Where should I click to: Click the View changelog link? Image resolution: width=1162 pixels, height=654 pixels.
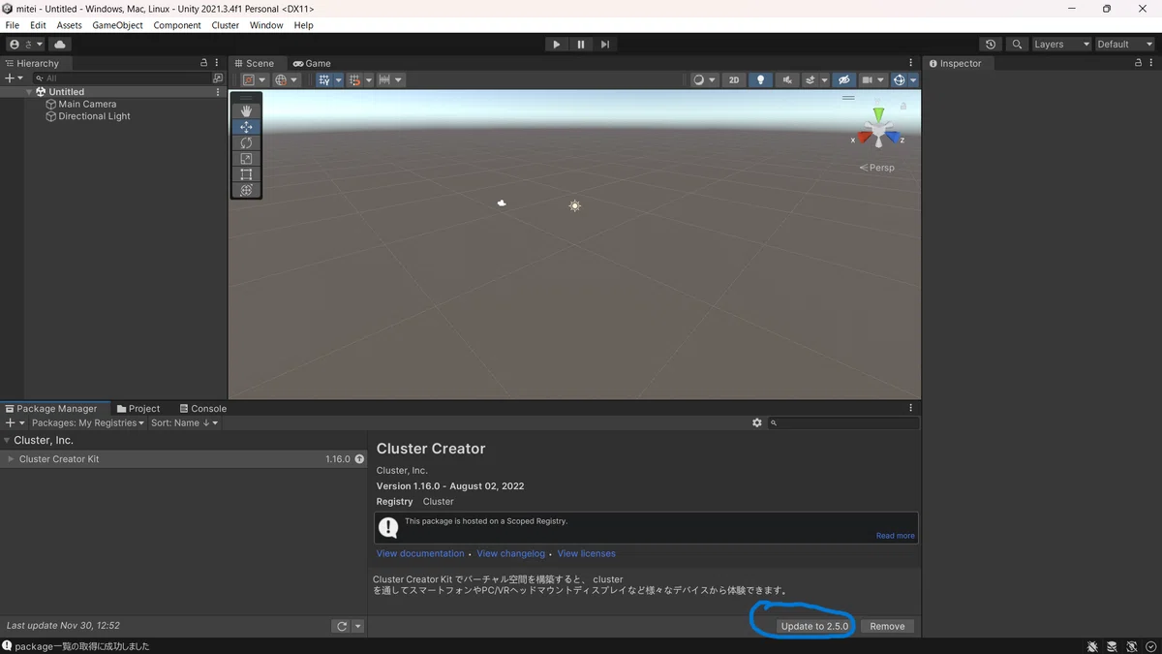click(x=510, y=554)
